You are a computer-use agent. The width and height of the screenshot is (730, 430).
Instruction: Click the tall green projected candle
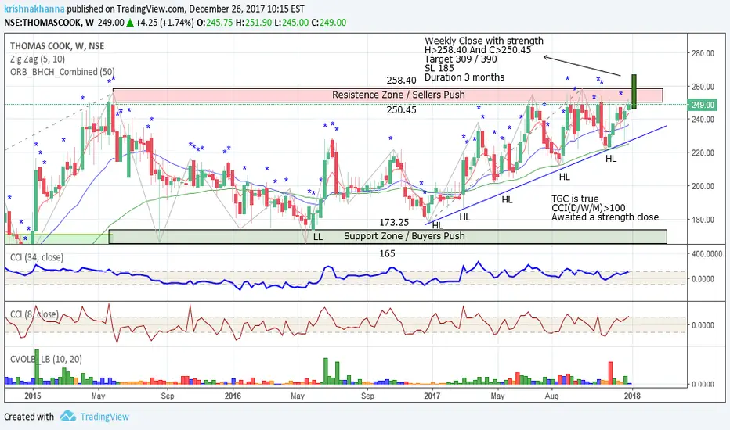(x=634, y=91)
